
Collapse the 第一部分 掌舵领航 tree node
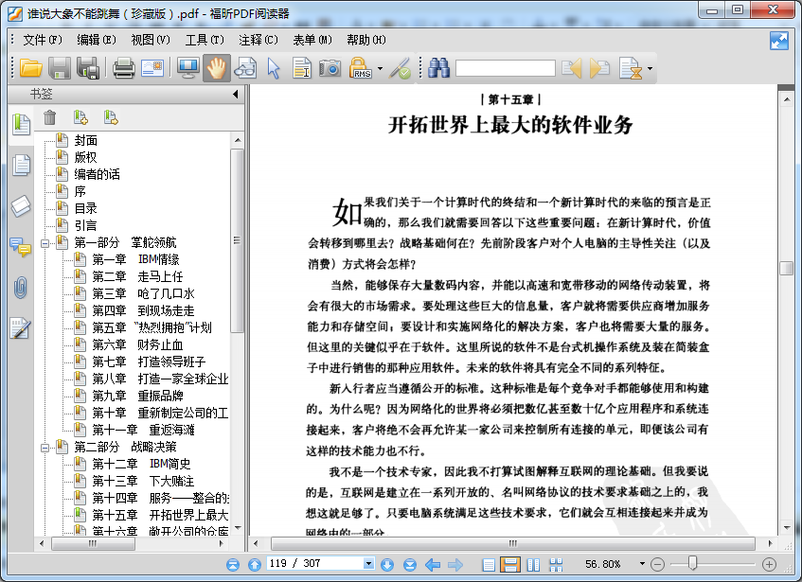[x=45, y=243]
